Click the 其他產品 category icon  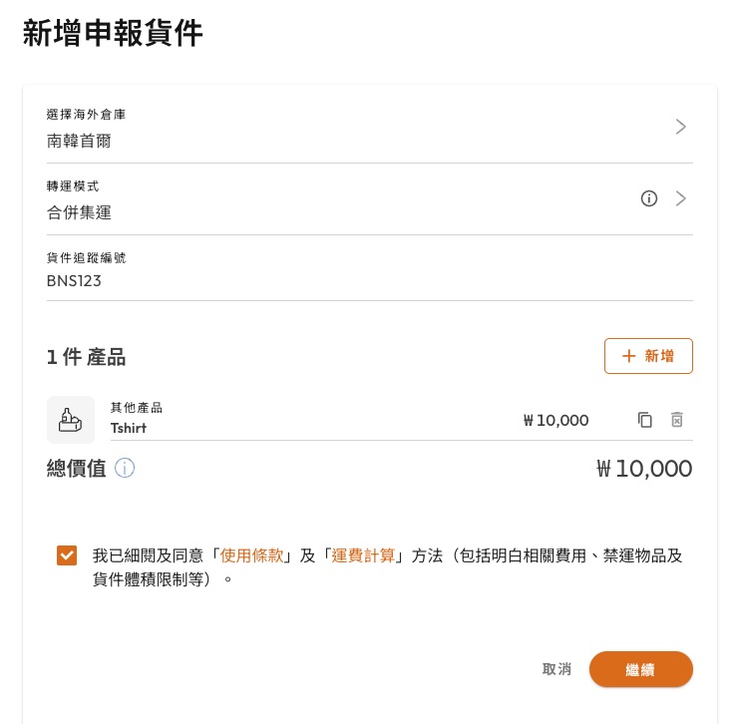[x=70, y=420]
